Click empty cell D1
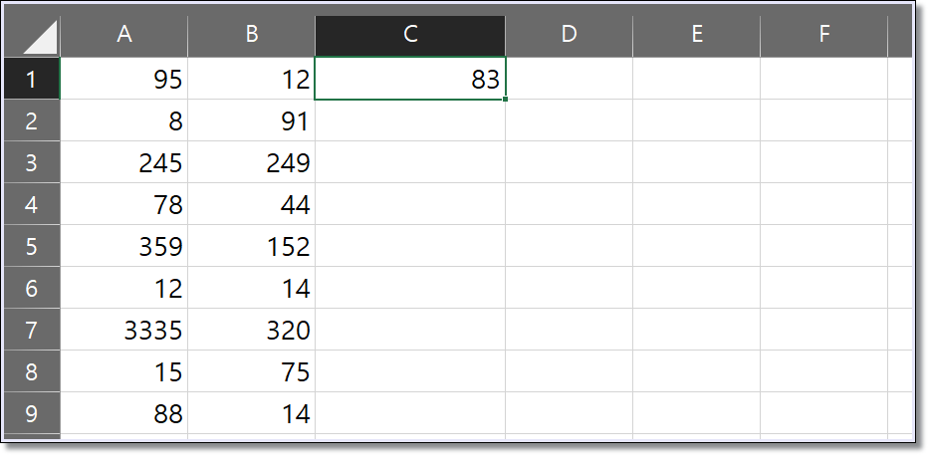 pyautogui.click(x=569, y=78)
